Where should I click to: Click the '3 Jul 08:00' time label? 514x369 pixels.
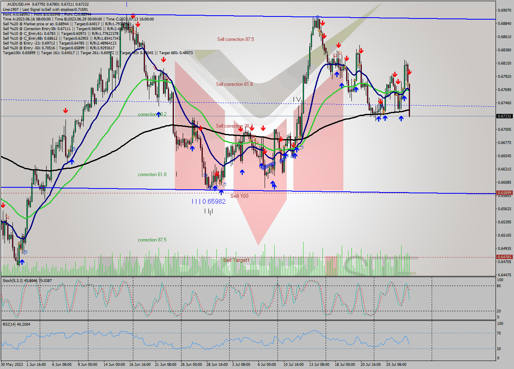(241, 365)
